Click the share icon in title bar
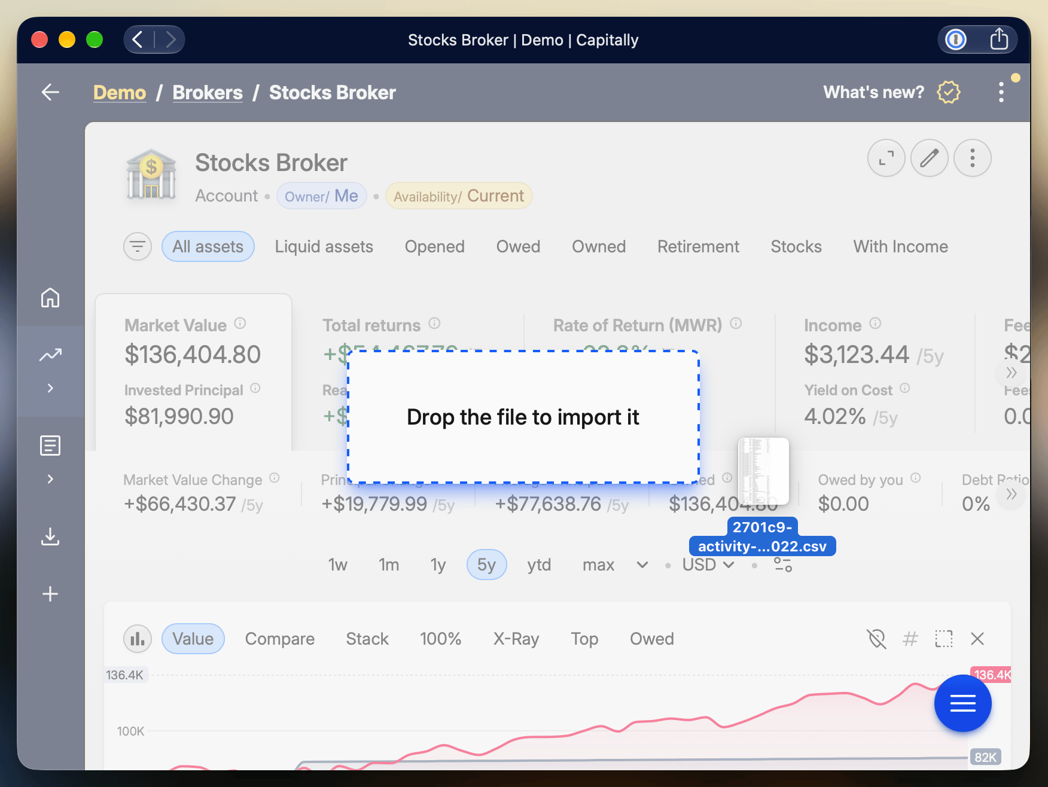The height and width of the screenshot is (787, 1048). (x=999, y=39)
